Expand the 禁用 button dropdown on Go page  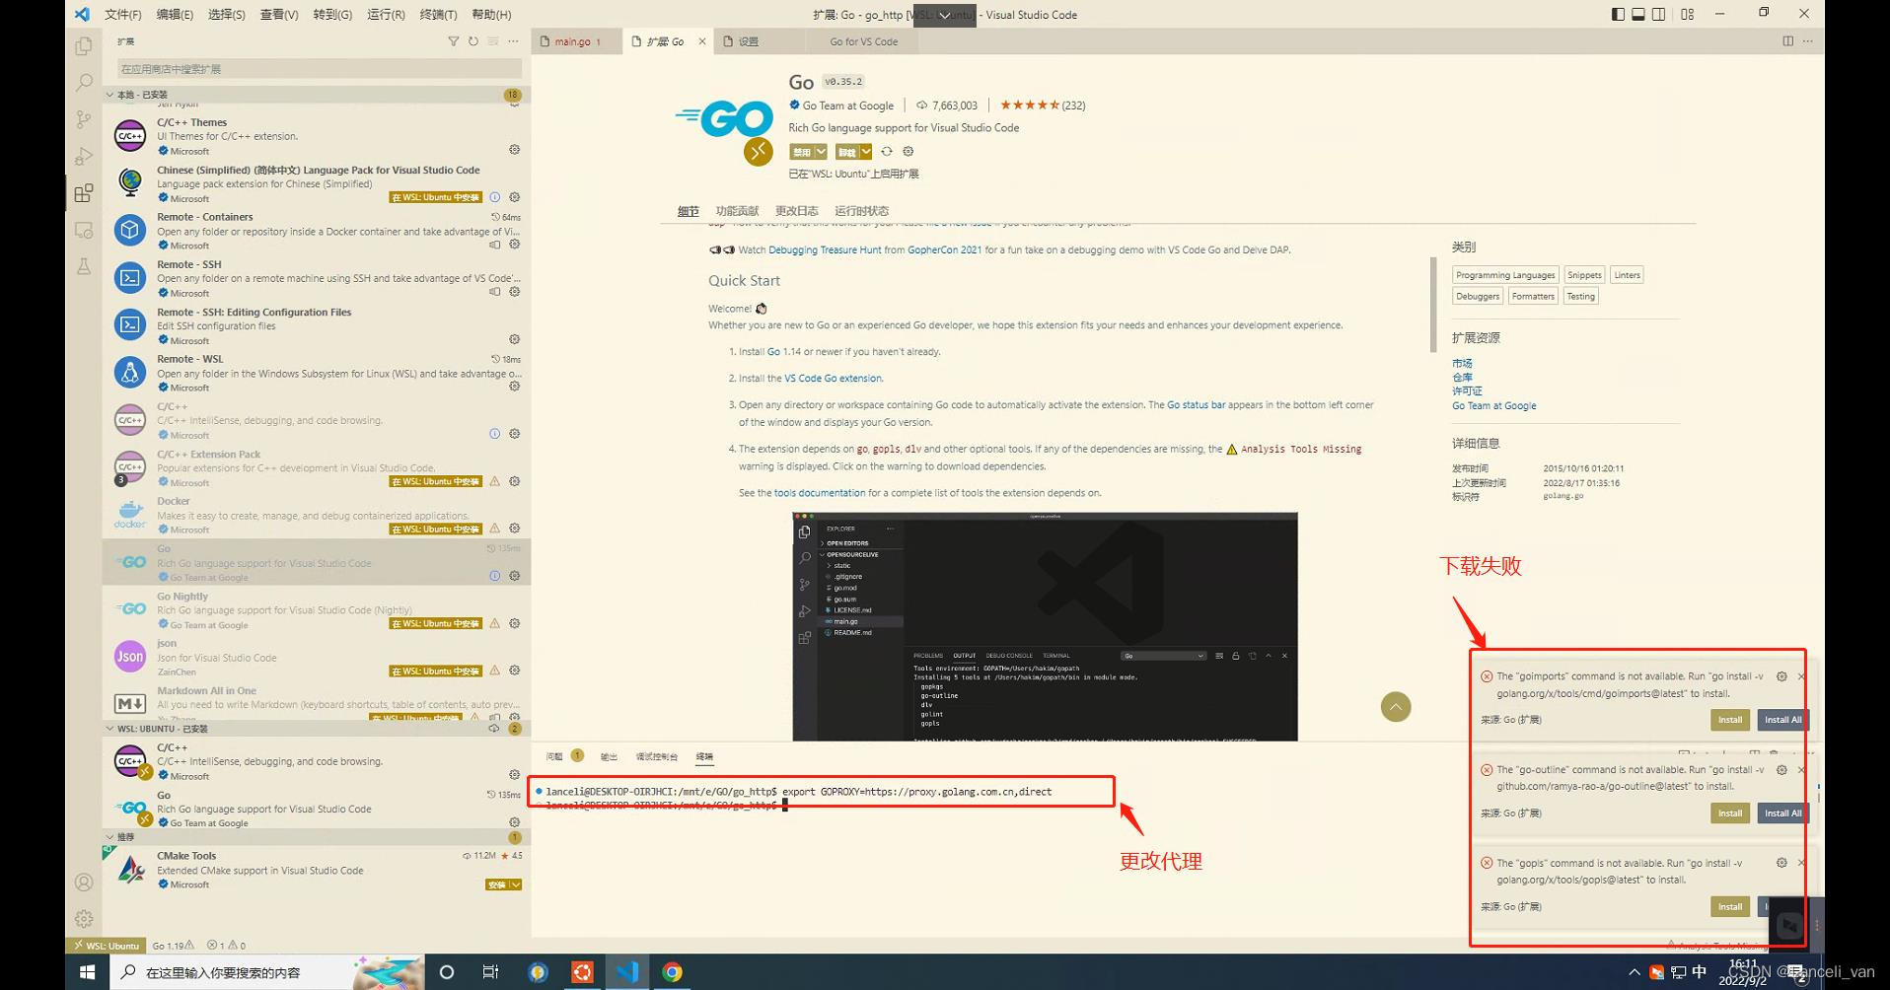point(819,151)
